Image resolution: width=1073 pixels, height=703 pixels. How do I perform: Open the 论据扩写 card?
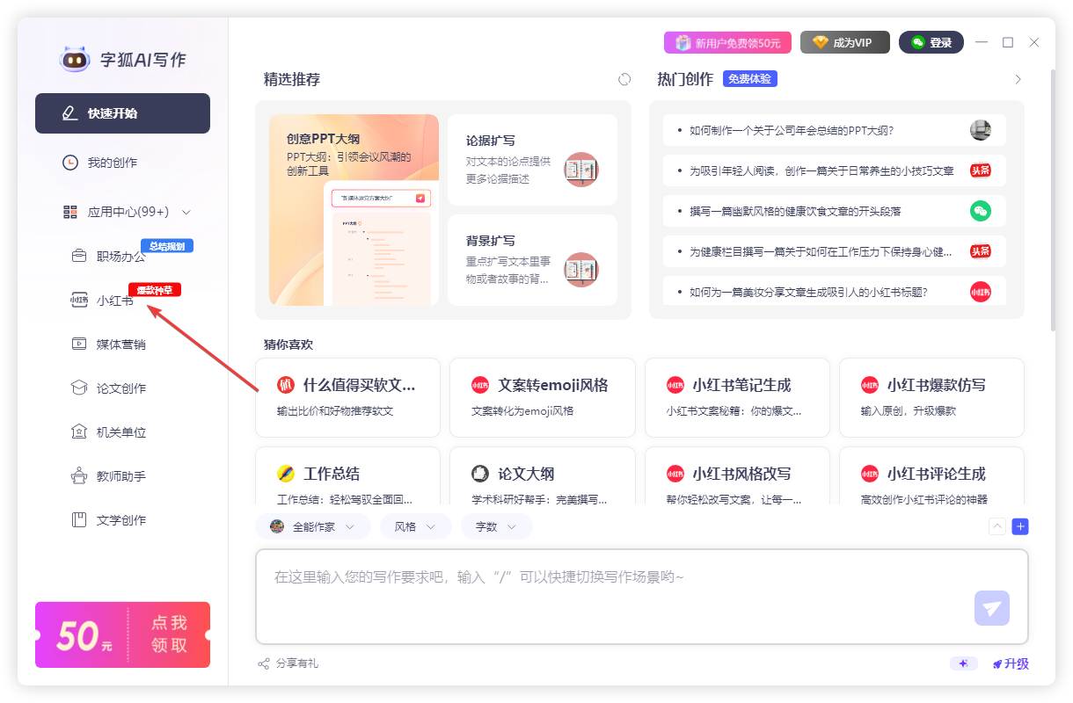pos(532,160)
